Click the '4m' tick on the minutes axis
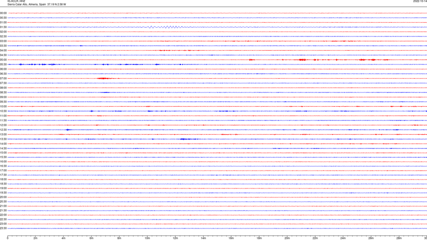 [64, 238]
